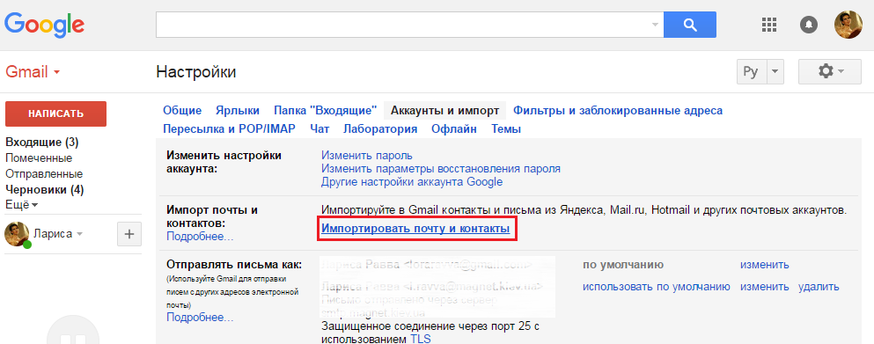Open the Помеченные folder
This screenshot has width=874, height=344.
point(39,158)
